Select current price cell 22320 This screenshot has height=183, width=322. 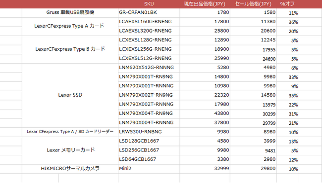[x=205, y=95]
